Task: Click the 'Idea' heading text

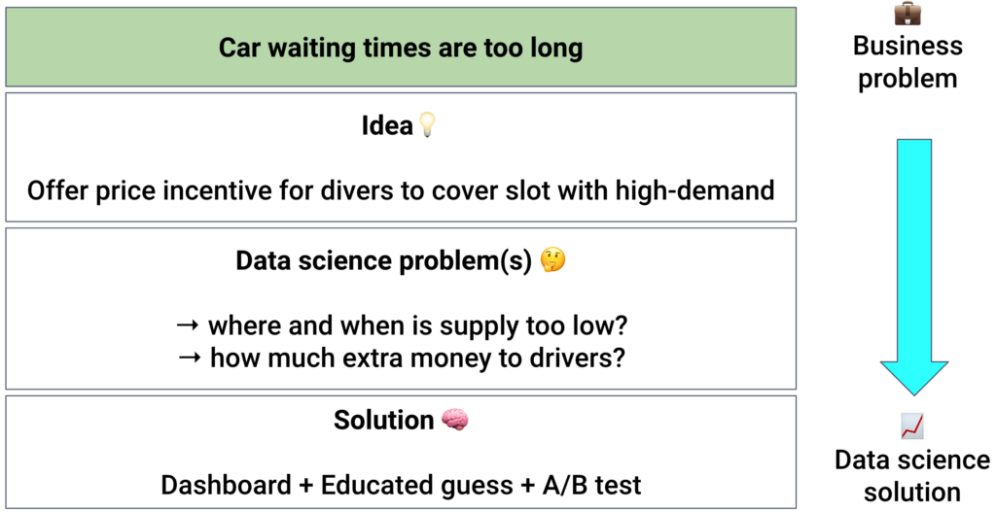Action: point(387,126)
